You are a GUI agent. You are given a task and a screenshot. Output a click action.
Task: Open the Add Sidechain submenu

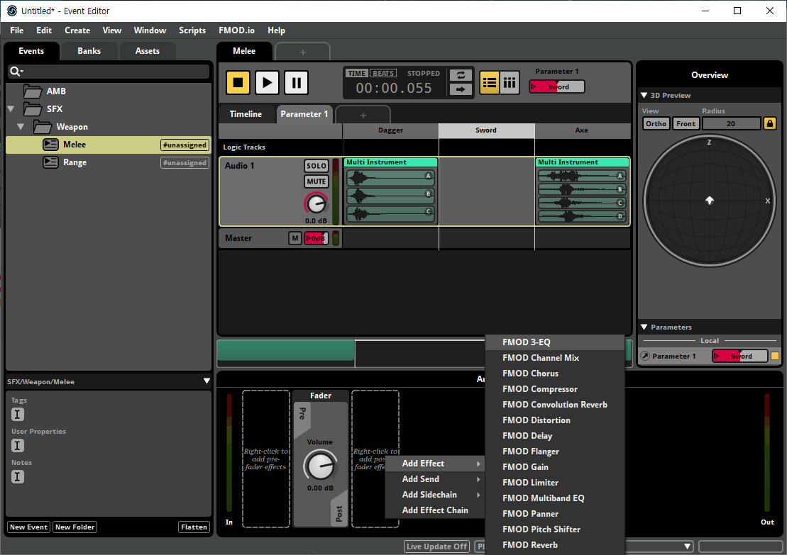coord(434,495)
